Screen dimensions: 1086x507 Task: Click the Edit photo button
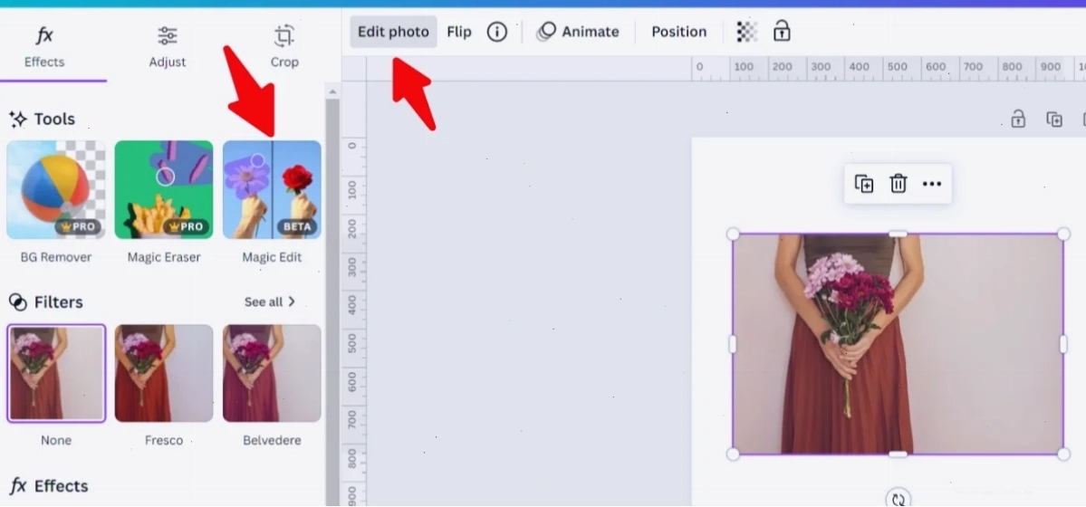[x=393, y=32]
